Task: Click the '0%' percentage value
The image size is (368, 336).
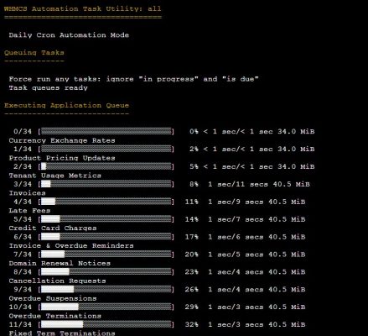Action: point(194,131)
